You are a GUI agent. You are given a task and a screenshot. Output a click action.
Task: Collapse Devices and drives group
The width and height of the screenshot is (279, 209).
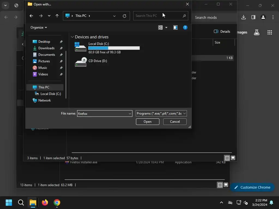72,37
